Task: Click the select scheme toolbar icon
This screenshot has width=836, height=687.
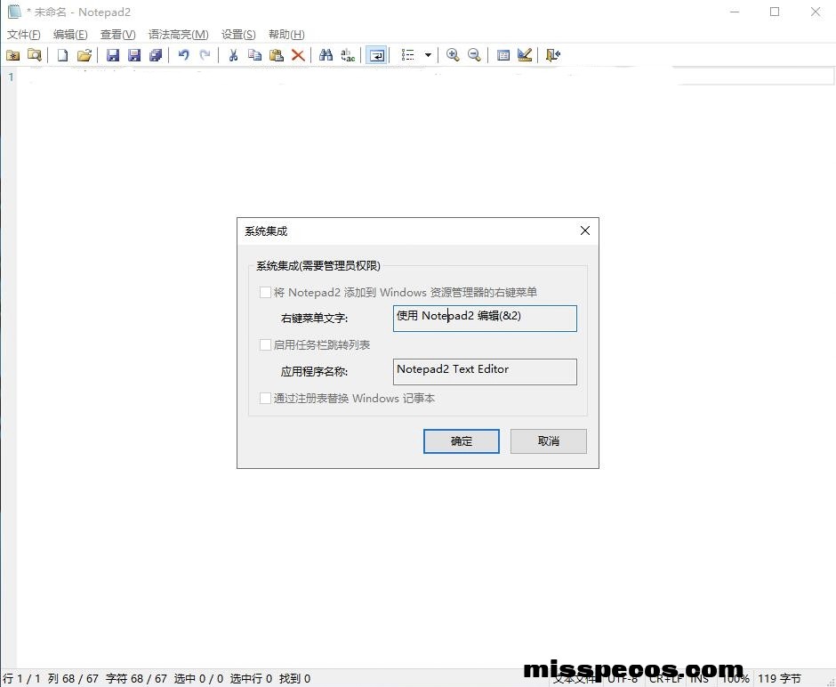Action: tap(502, 55)
